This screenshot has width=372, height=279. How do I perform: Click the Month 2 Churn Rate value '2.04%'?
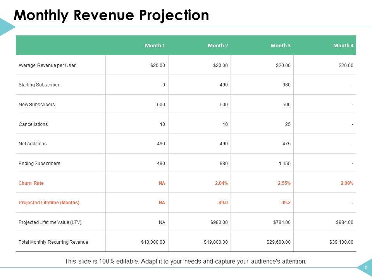click(221, 183)
